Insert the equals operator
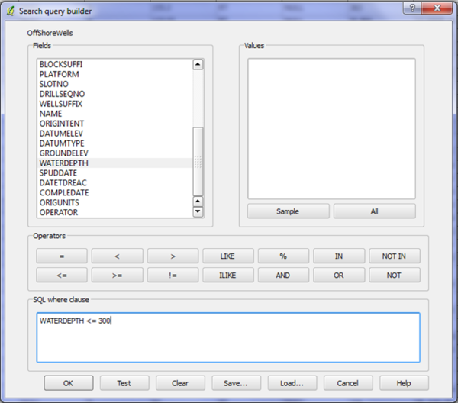 pos(62,256)
